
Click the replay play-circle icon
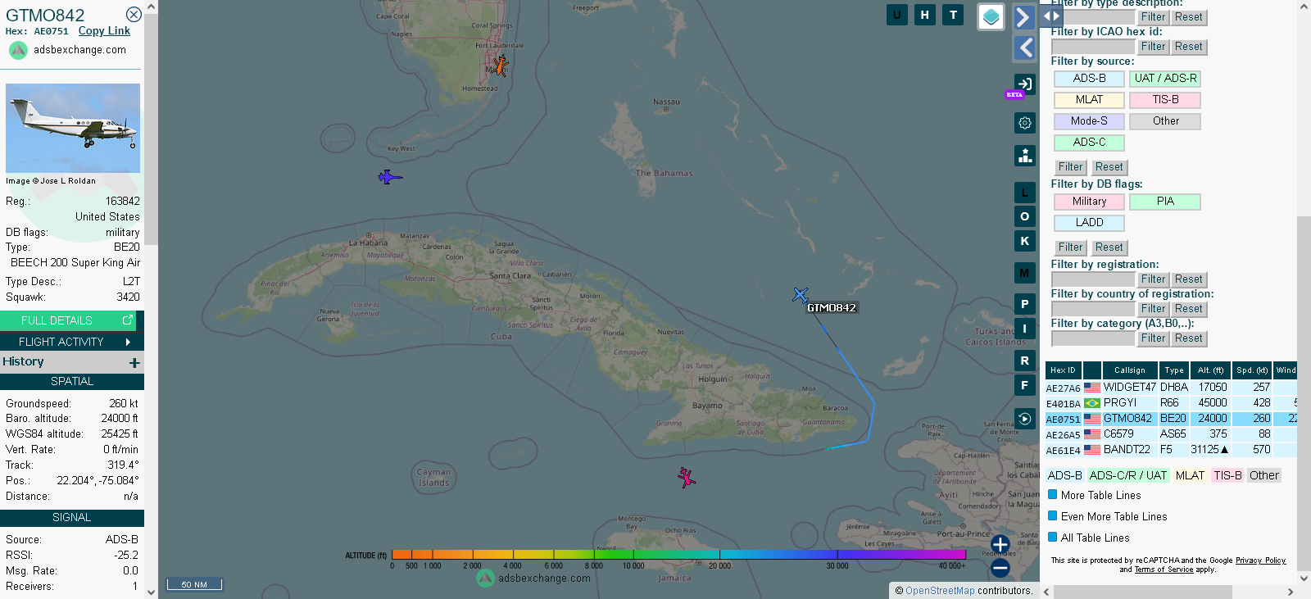pos(1024,419)
